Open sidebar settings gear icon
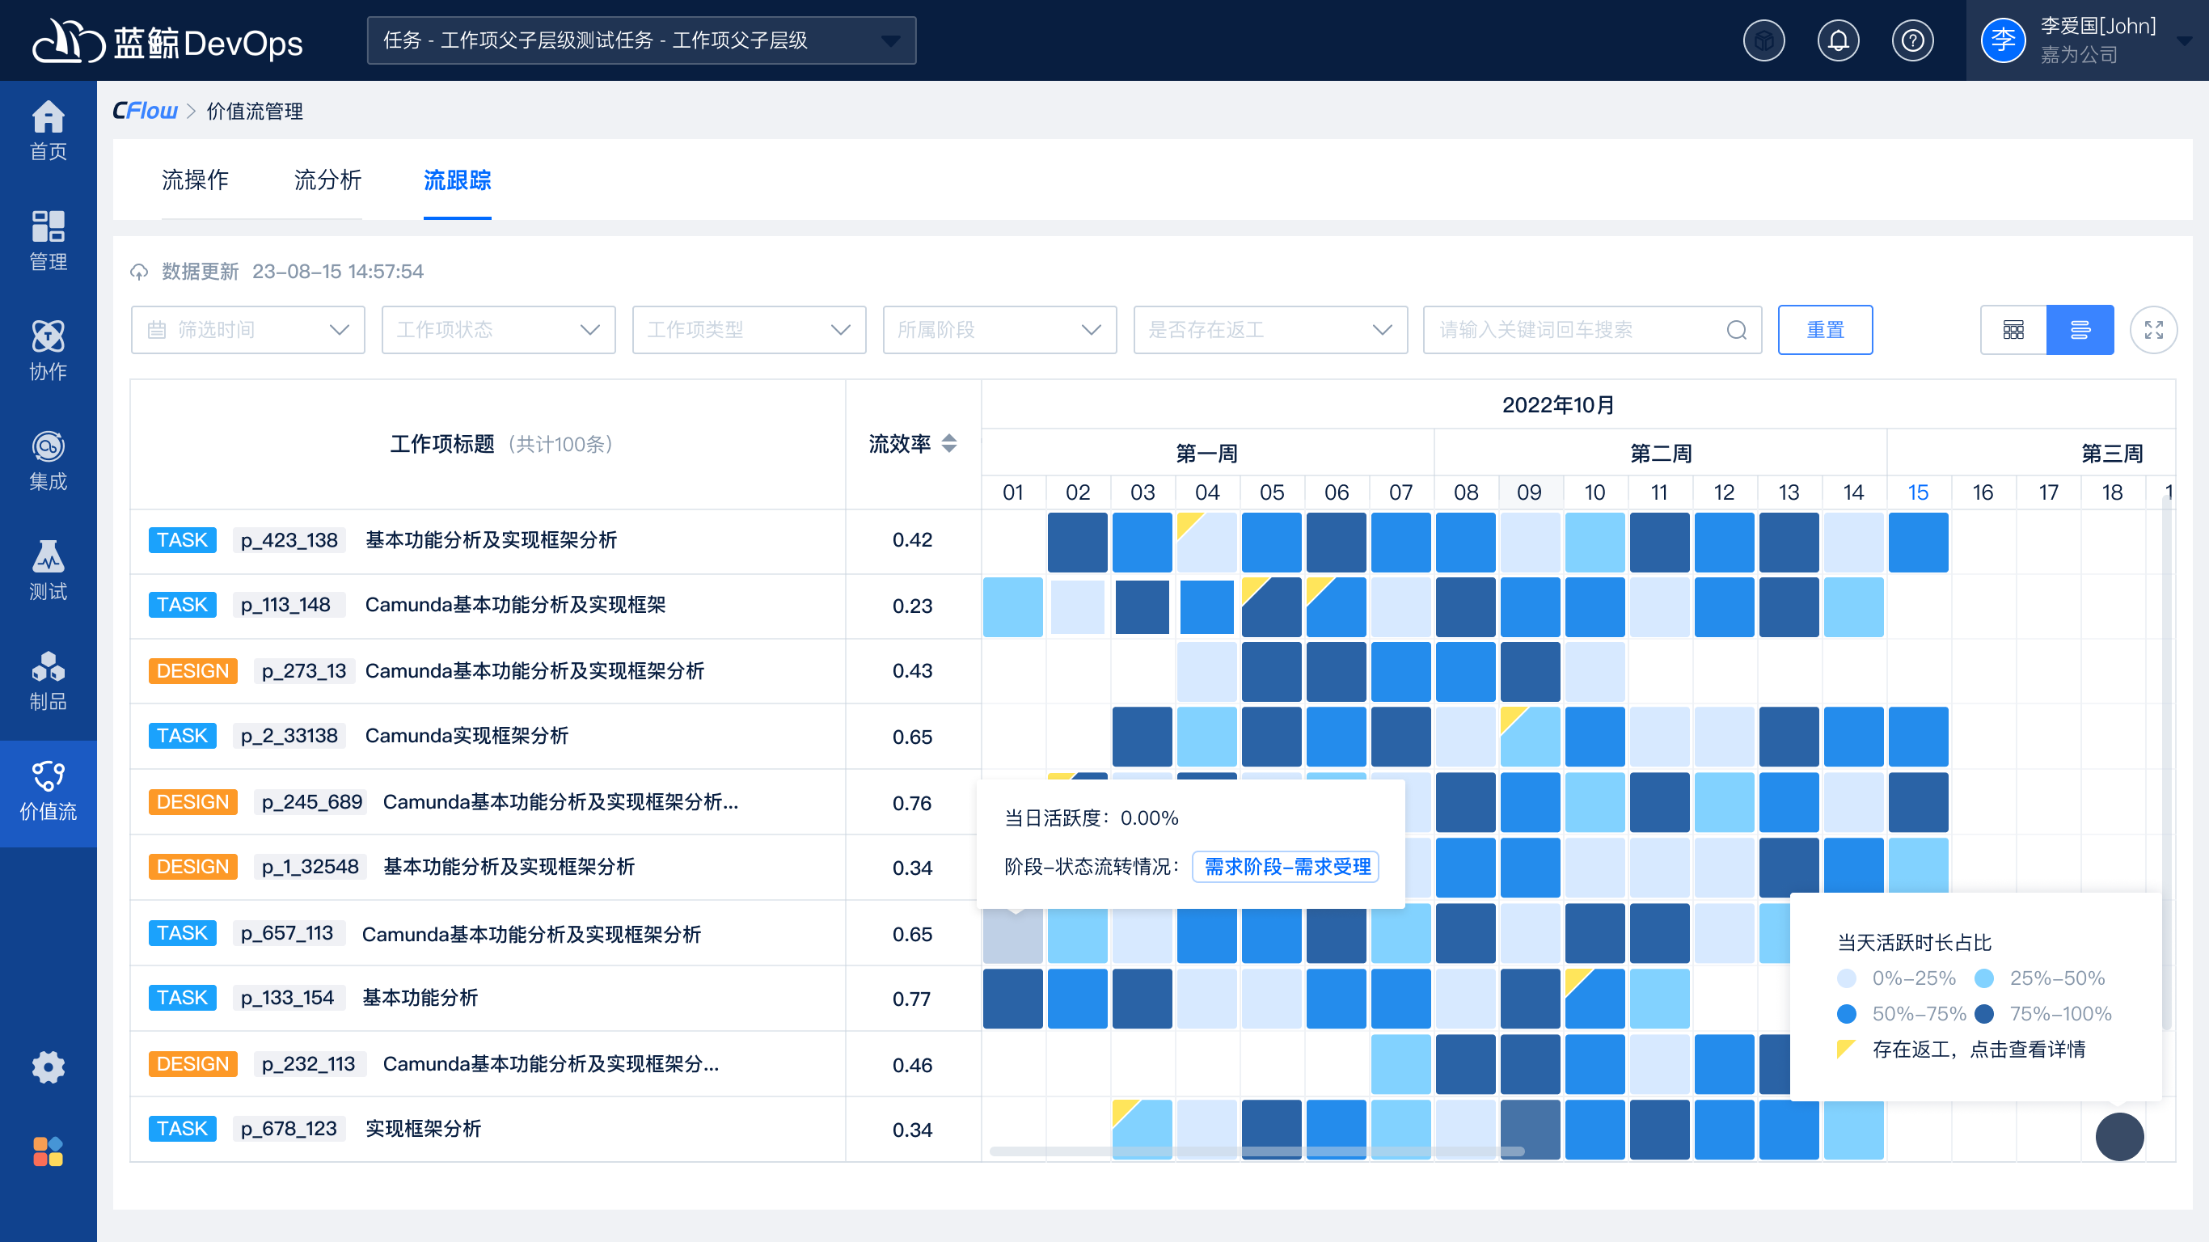 (48, 1067)
